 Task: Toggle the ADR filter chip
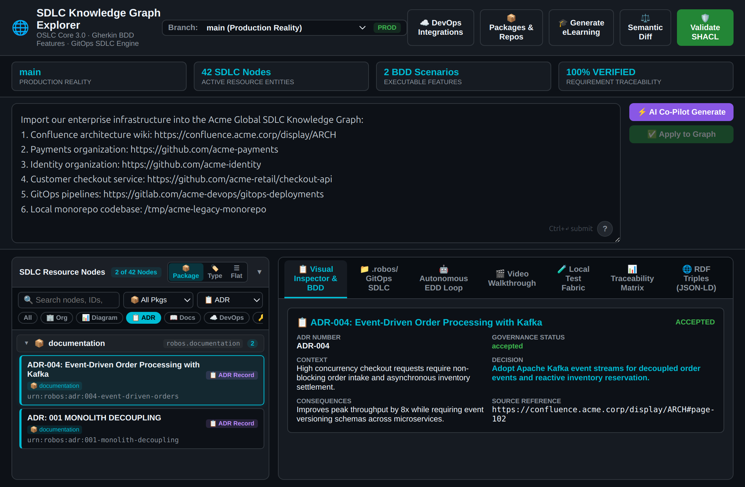point(144,318)
